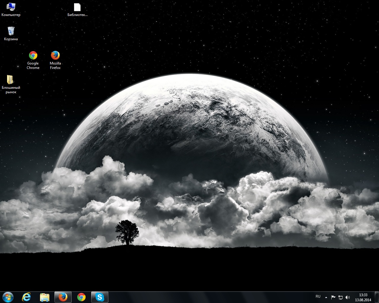Show hidden tray icons arrow
Image resolution: width=379 pixels, height=303 pixels.
coord(326,297)
